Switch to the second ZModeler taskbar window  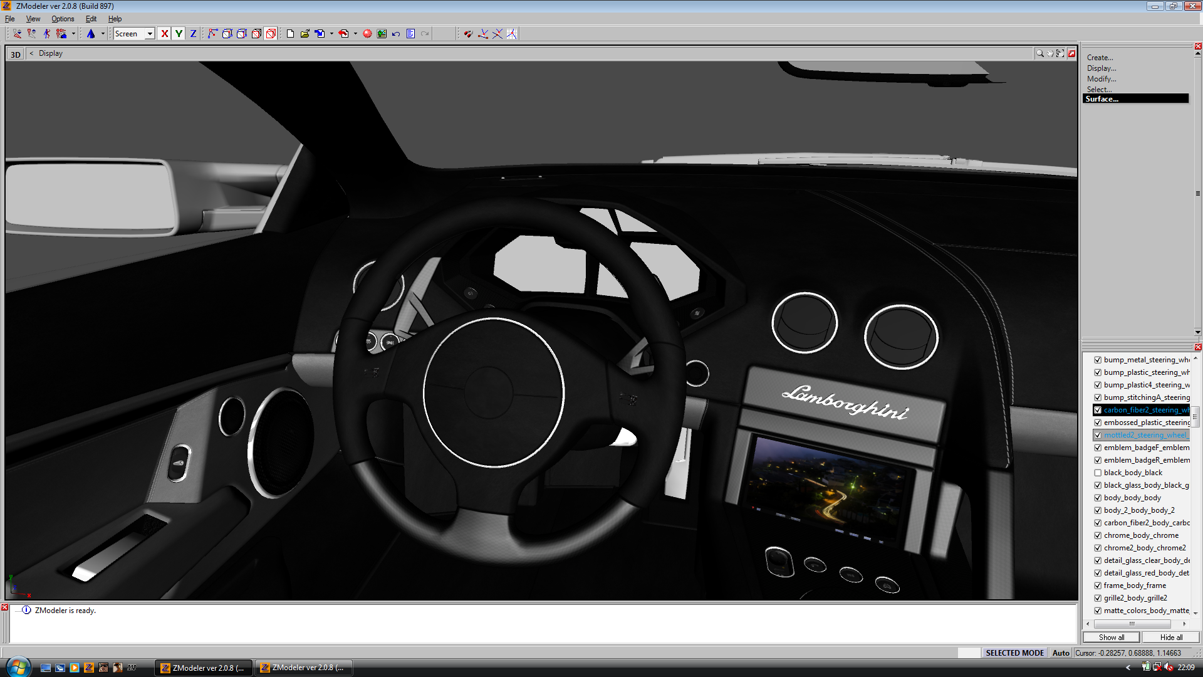click(x=304, y=667)
